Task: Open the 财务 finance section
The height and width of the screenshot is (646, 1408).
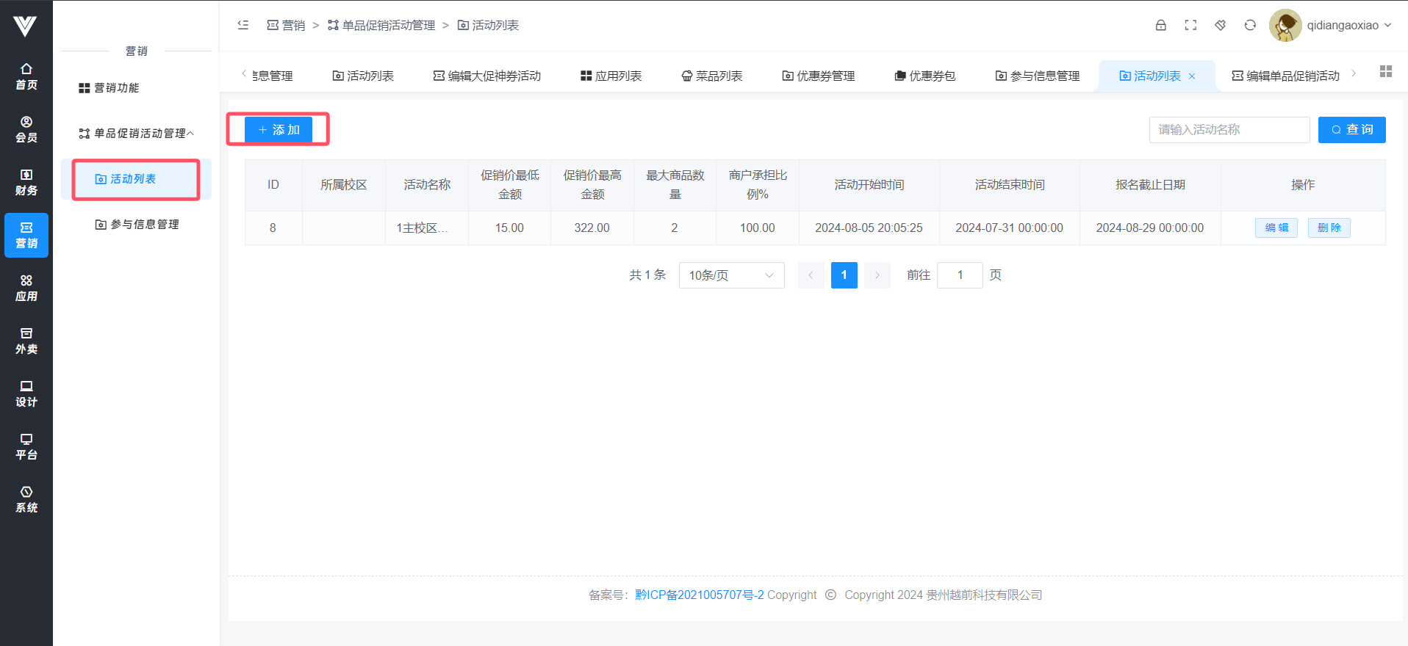Action: pyautogui.click(x=26, y=182)
